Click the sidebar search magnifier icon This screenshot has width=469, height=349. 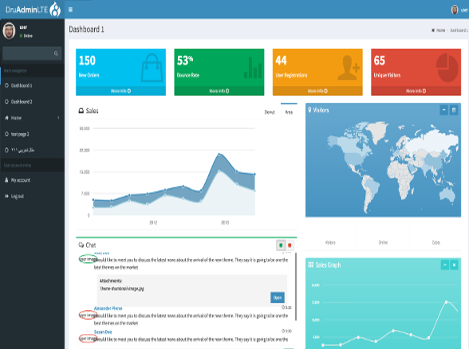(x=56, y=53)
